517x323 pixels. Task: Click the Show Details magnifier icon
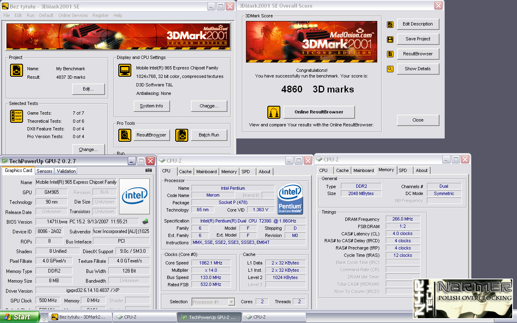390,69
